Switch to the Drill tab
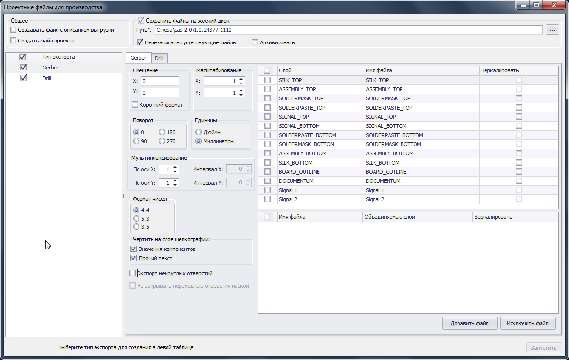This screenshot has width=569, height=360. (x=159, y=58)
